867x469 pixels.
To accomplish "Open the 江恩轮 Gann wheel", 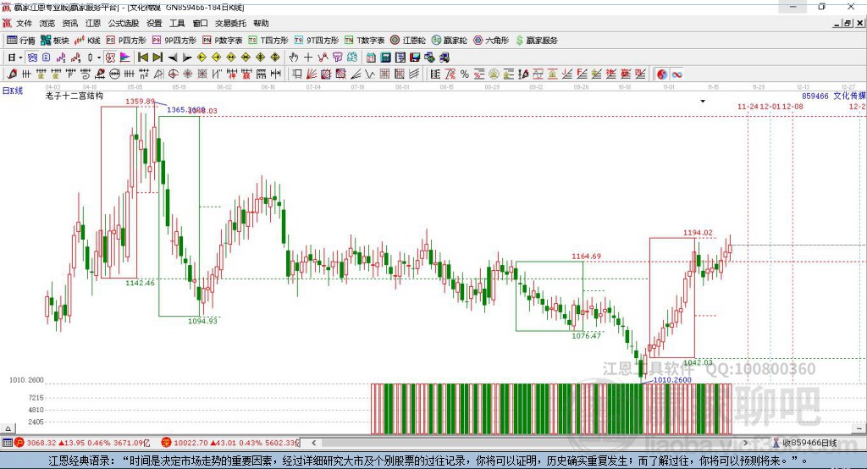I will coord(408,41).
